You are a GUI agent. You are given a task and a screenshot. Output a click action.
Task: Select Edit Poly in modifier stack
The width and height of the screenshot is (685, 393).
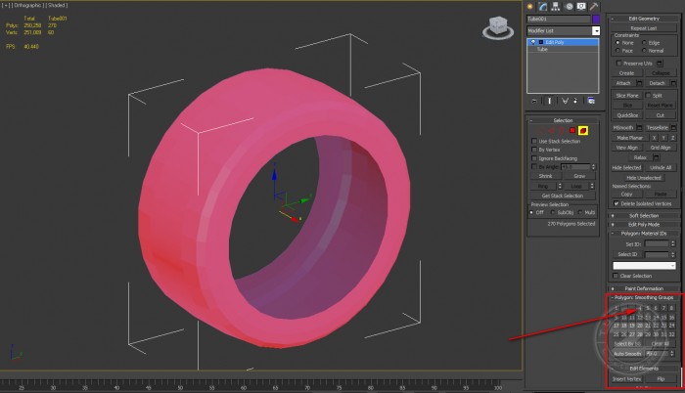coord(554,42)
